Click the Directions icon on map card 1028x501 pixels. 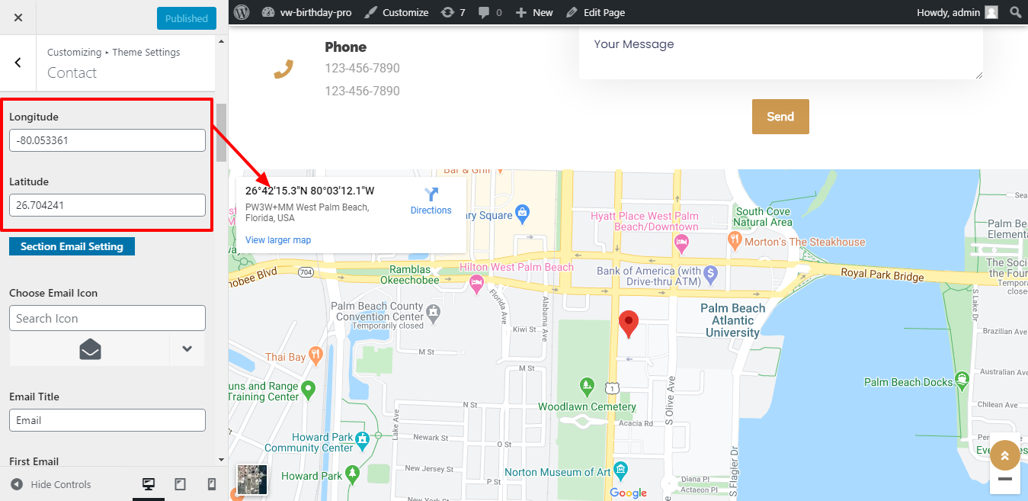(x=431, y=195)
